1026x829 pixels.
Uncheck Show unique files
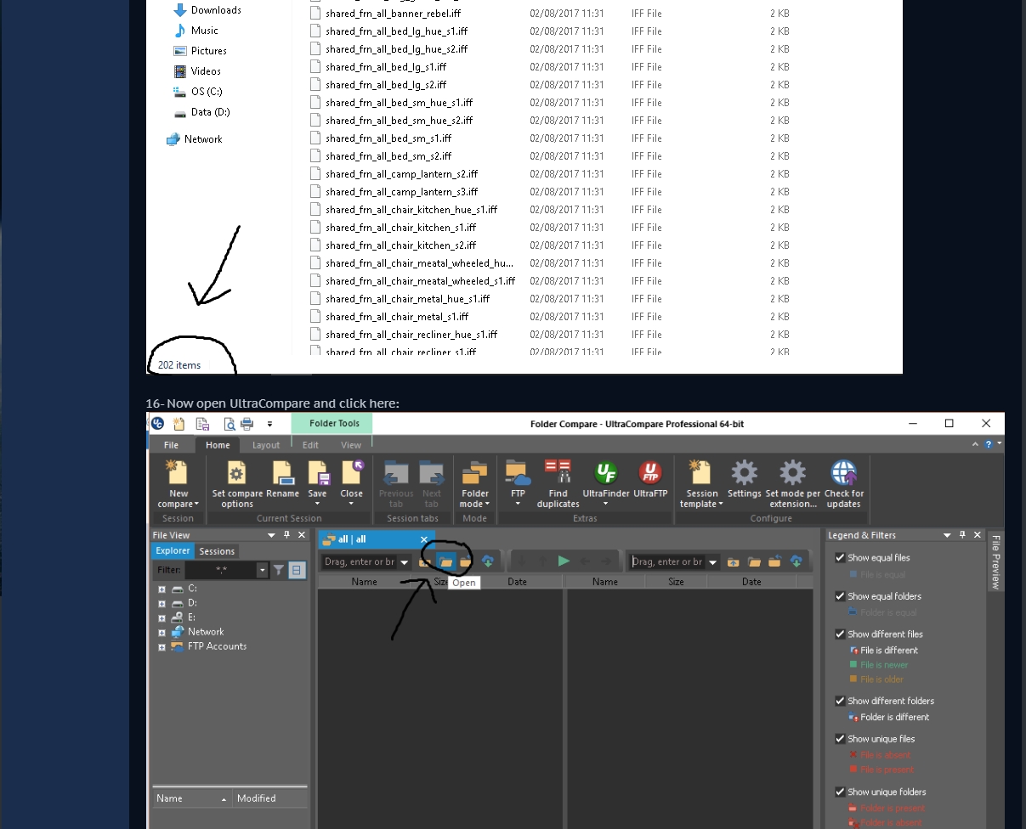[x=840, y=739]
